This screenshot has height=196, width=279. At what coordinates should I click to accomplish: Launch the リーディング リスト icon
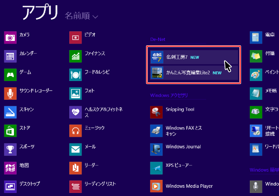pyautogui.click(x=75, y=186)
